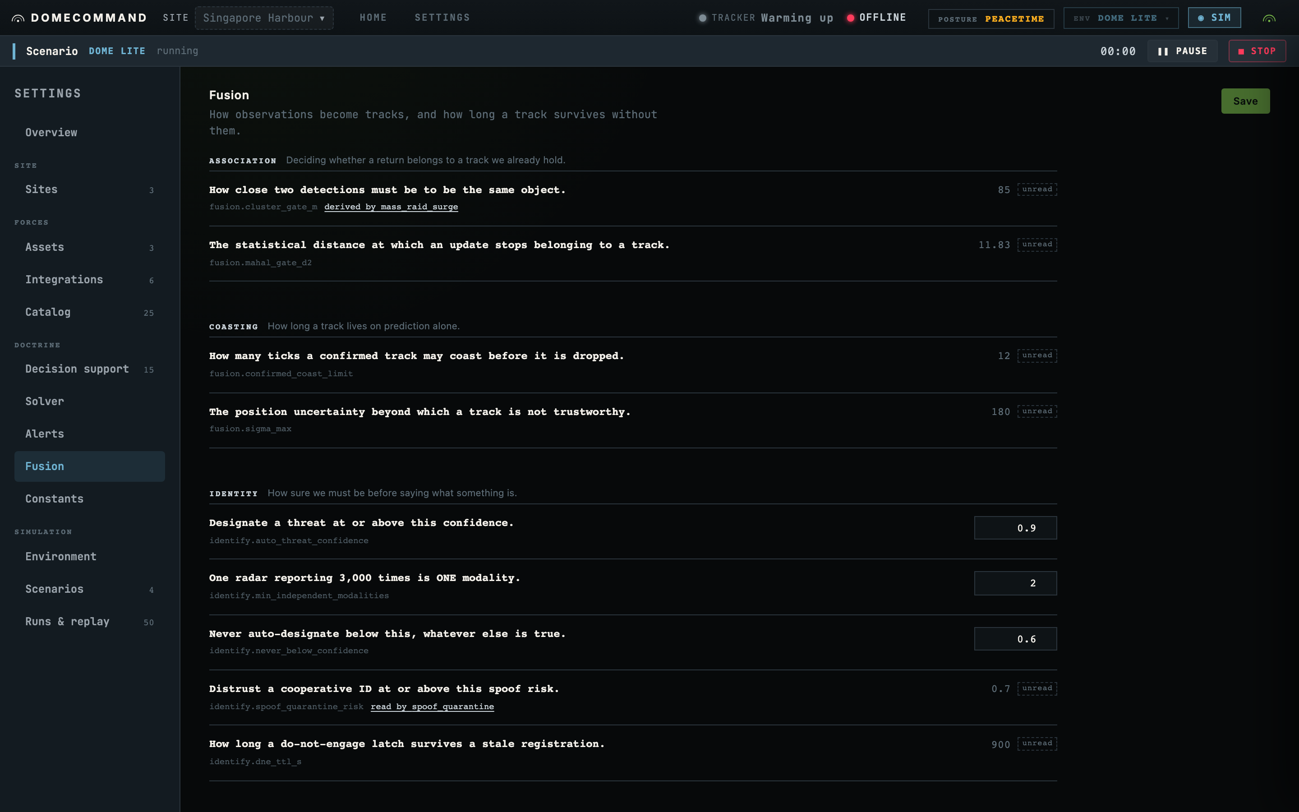Follow the 'read by spoof_quarantine' link
Viewport: 1299px width, 812px height.
(x=432, y=707)
